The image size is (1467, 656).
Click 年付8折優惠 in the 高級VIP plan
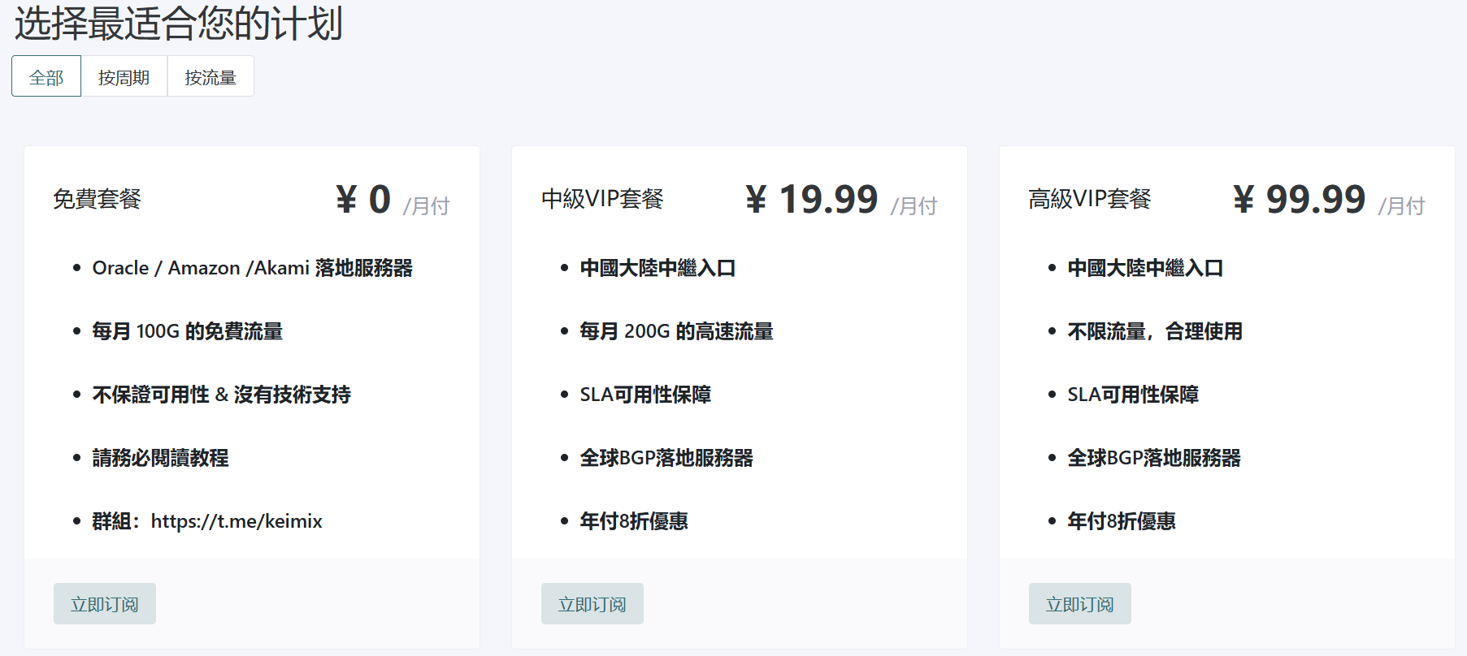coord(1122,521)
